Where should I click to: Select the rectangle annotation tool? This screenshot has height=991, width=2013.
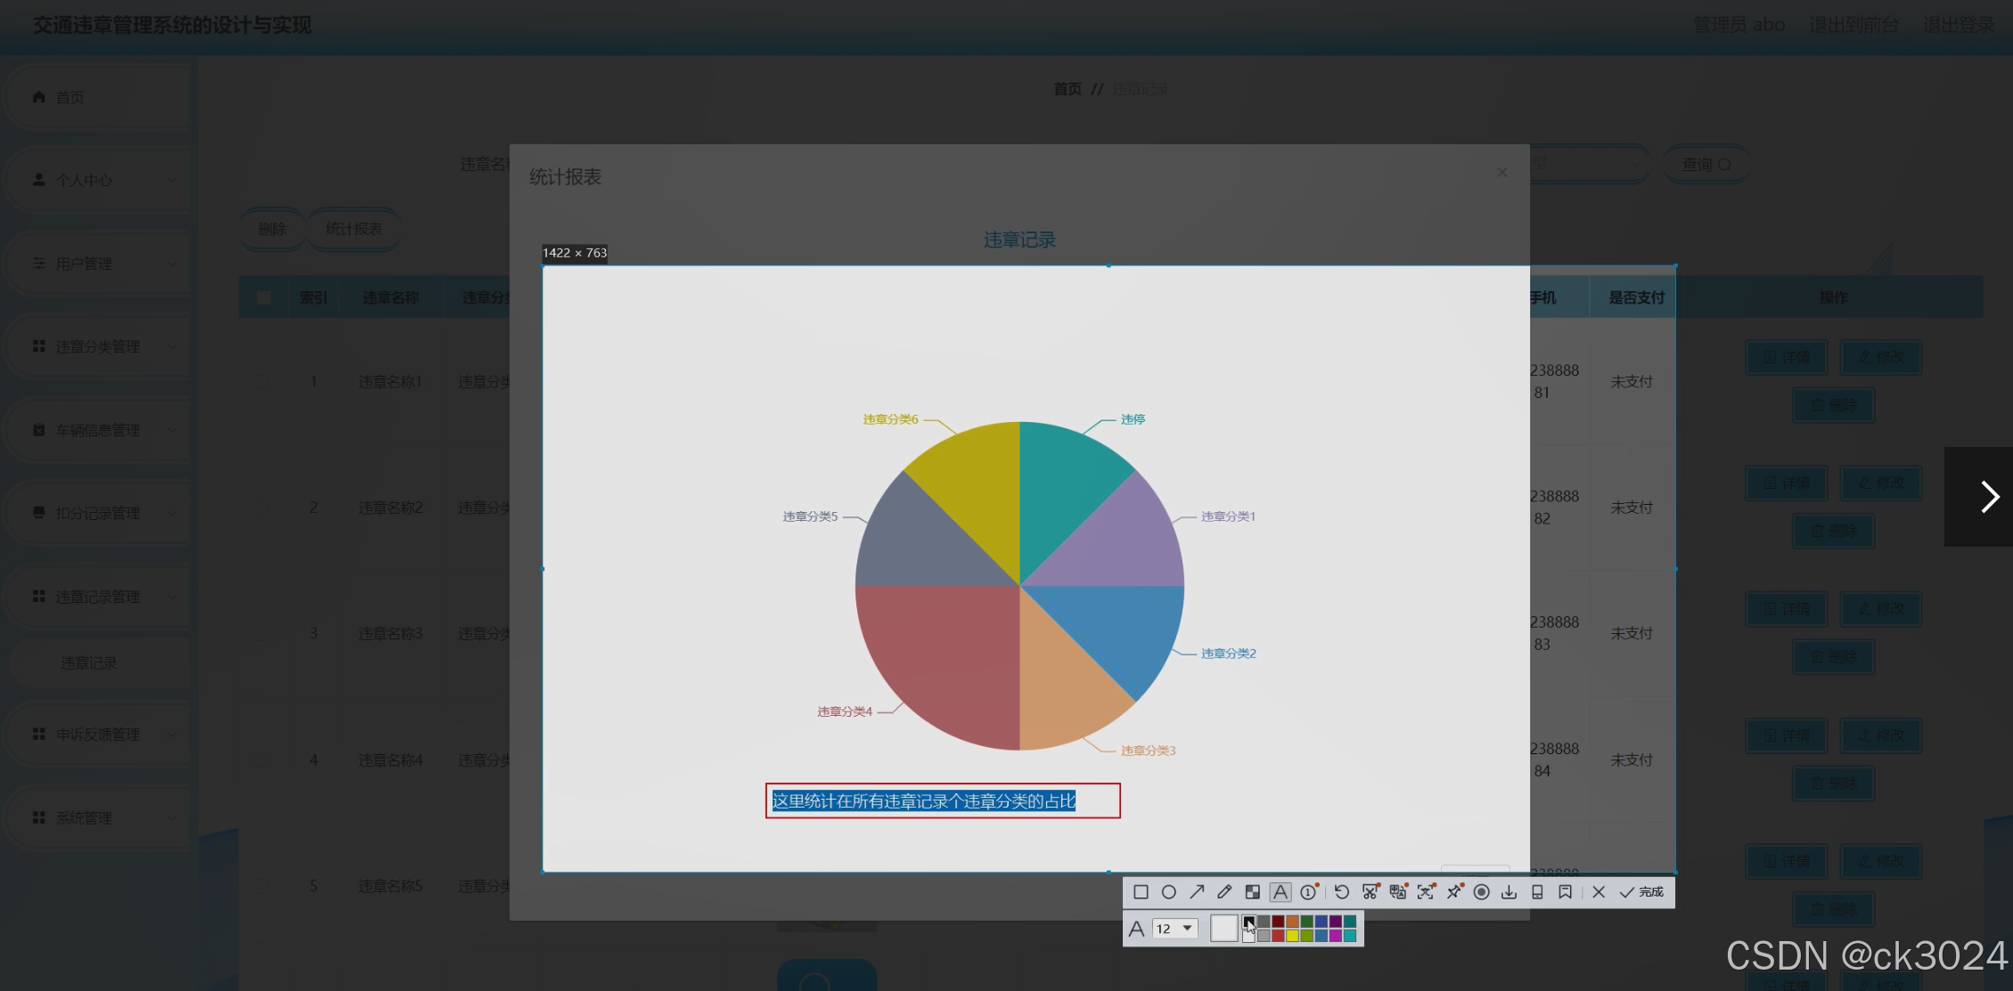pyautogui.click(x=1141, y=892)
